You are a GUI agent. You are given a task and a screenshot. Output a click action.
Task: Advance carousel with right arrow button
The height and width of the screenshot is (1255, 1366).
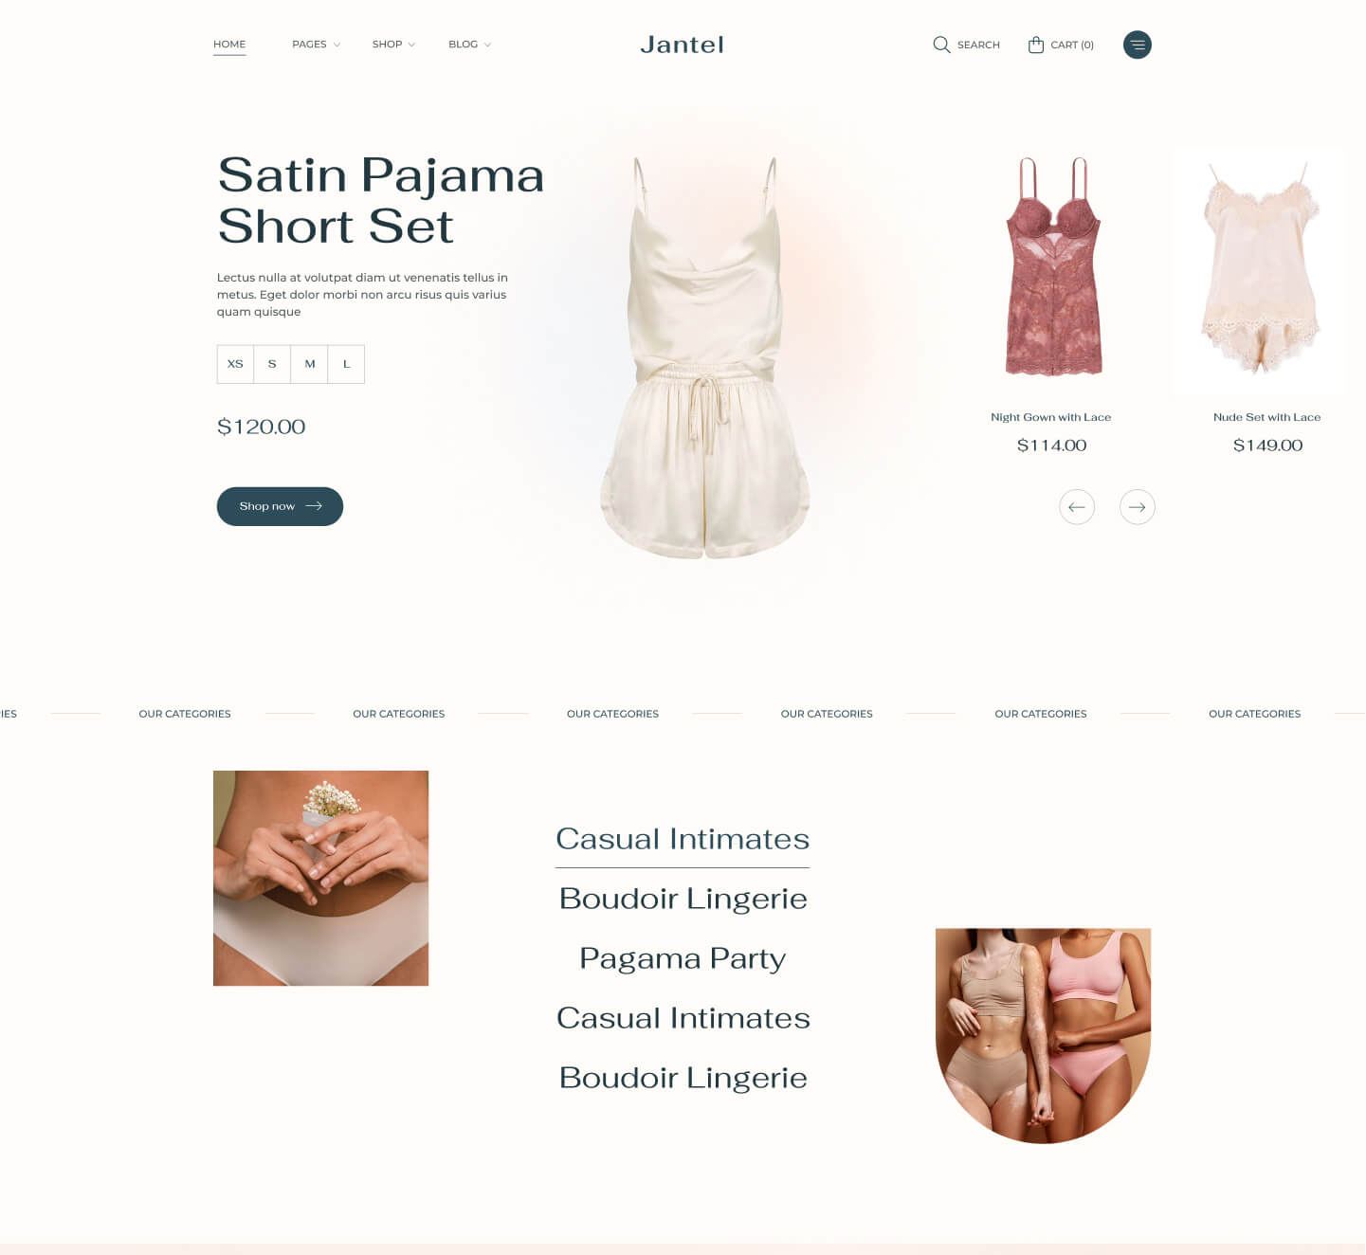pos(1138,507)
